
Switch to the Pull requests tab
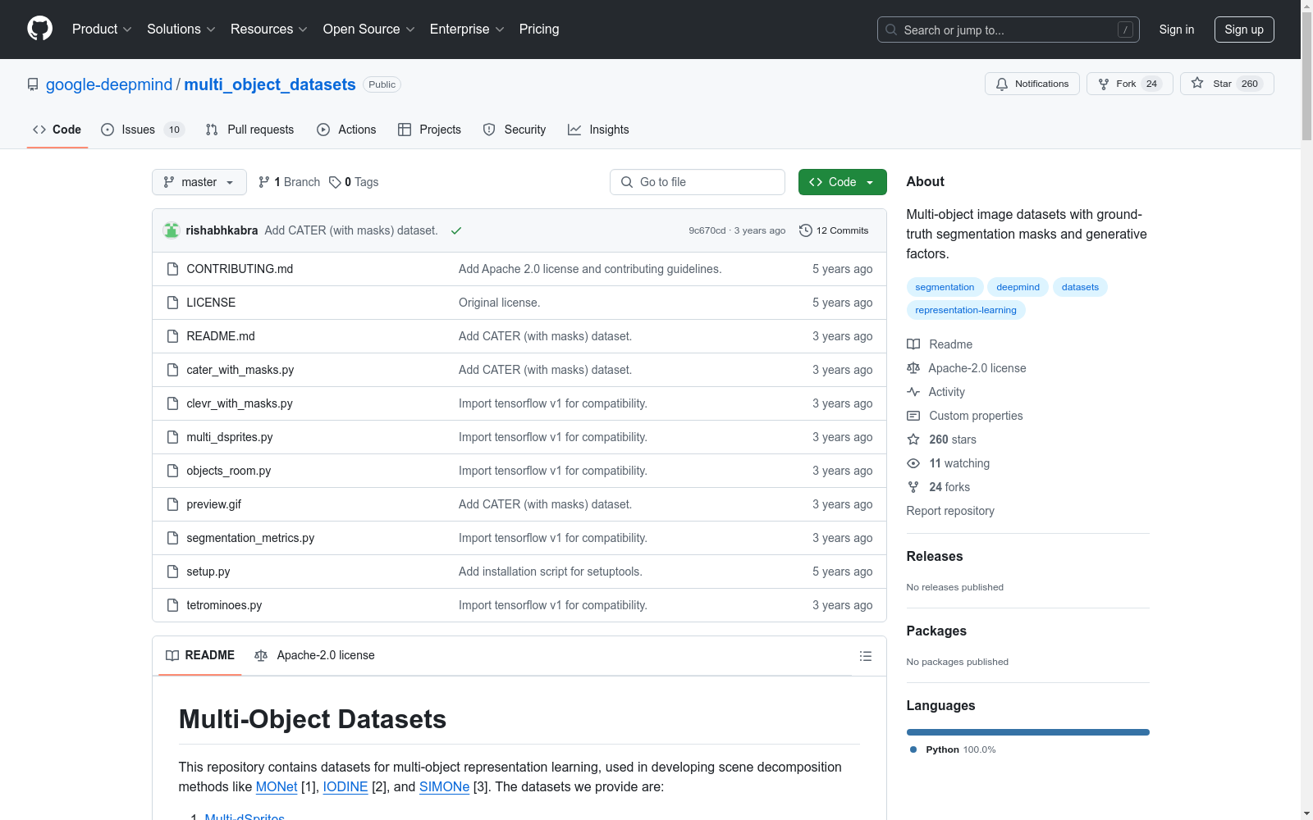point(249,130)
